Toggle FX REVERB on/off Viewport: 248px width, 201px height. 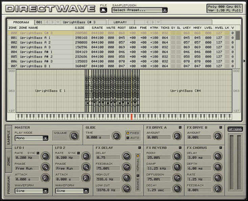click(x=180, y=148)
